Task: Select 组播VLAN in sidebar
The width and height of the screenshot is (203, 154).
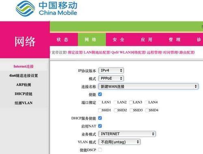Action: coord(24,103)
